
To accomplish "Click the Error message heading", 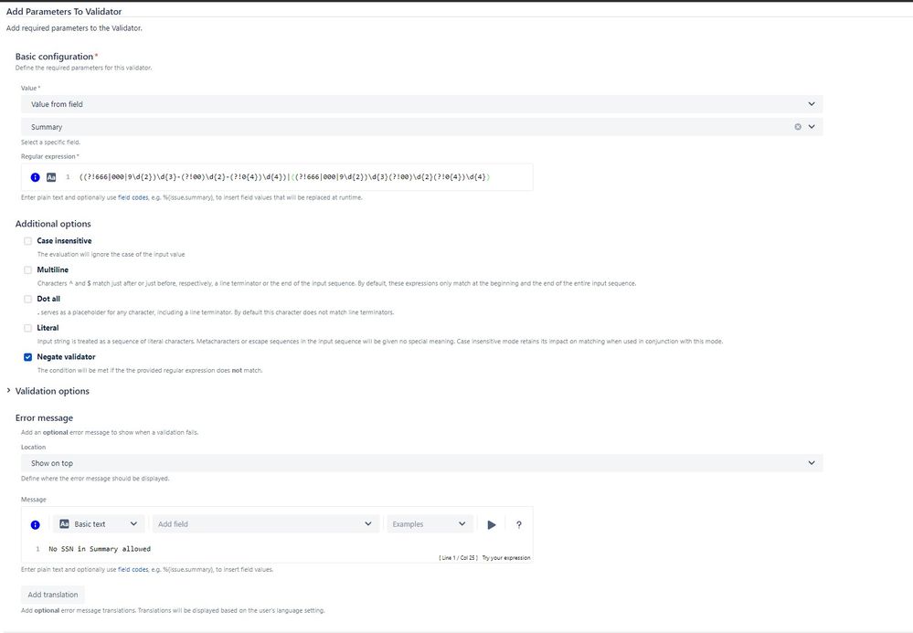I will pos(44,417).
